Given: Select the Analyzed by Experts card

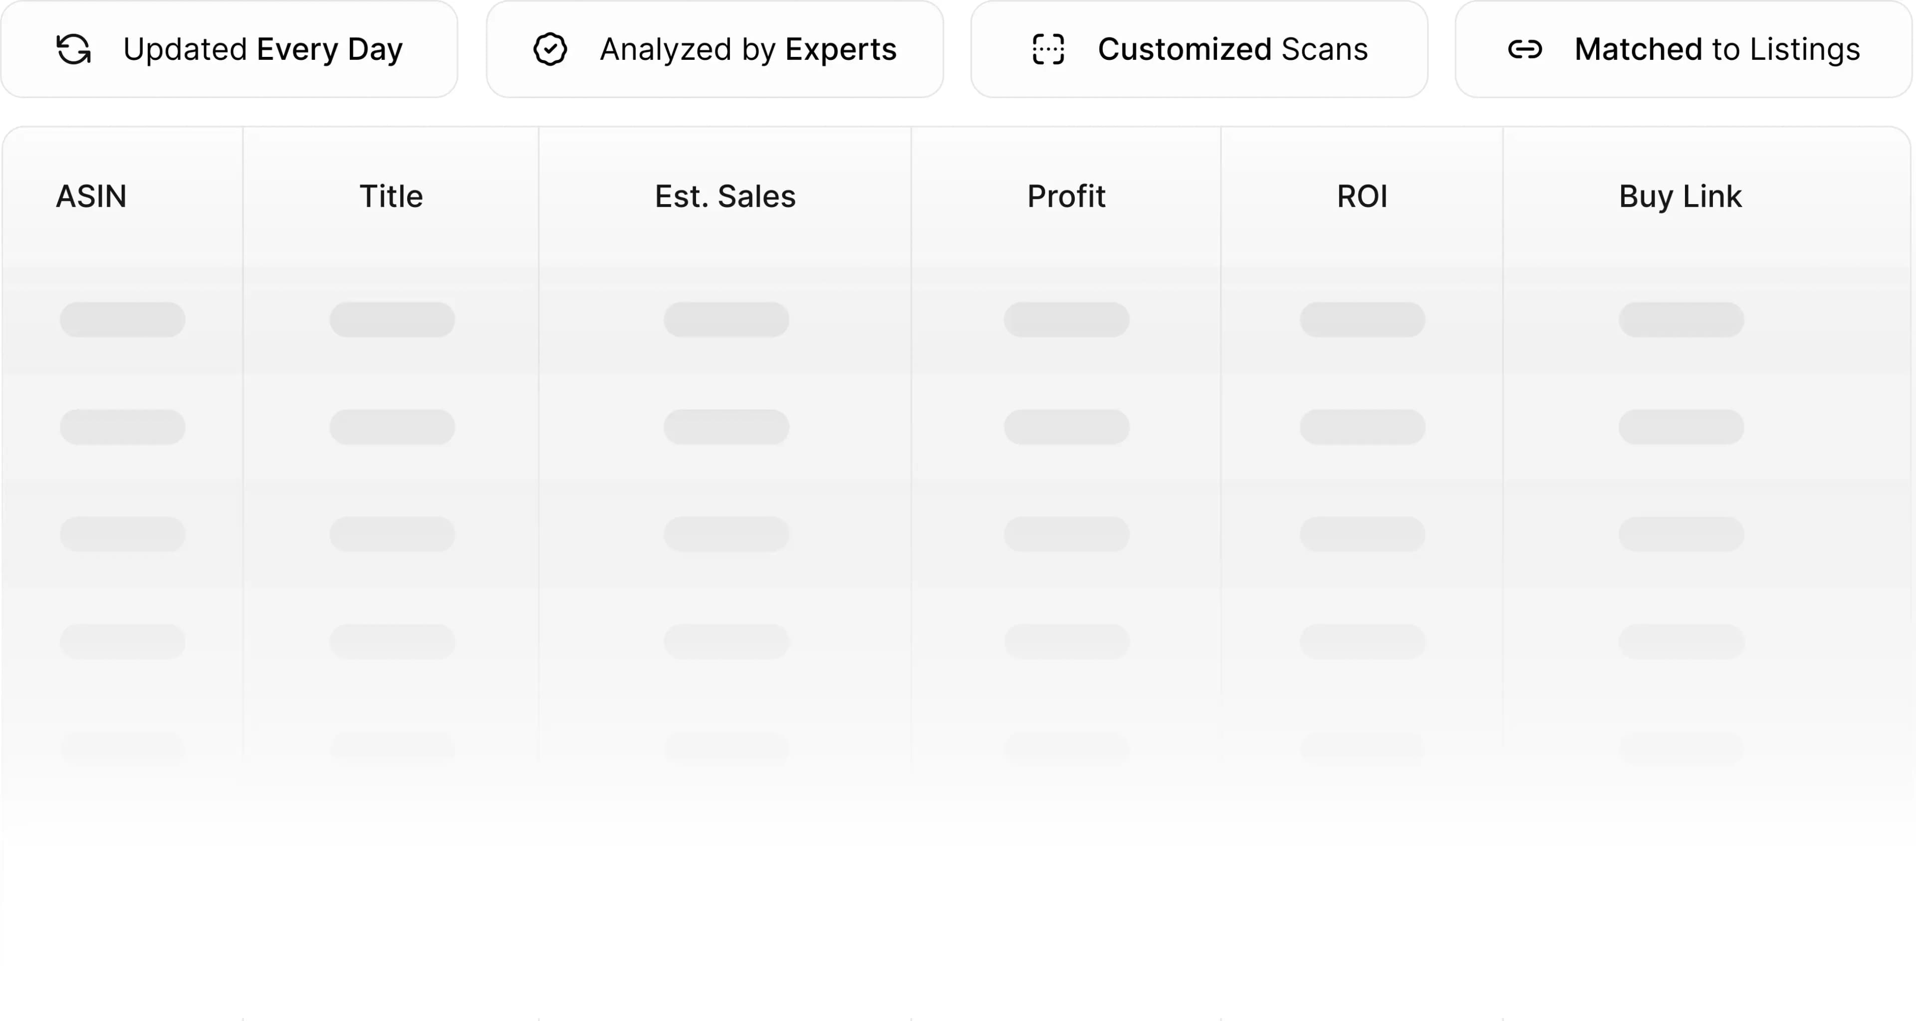Looking at the screenshot, I should [715, 49].
